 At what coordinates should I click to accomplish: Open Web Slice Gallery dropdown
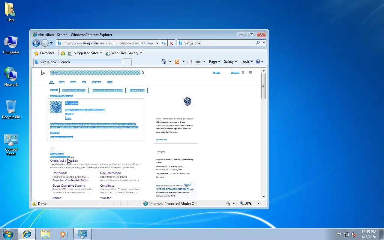124,53
